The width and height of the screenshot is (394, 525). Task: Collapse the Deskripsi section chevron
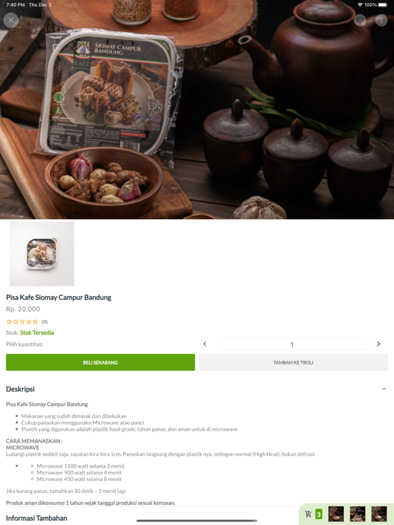click(384, 389)
